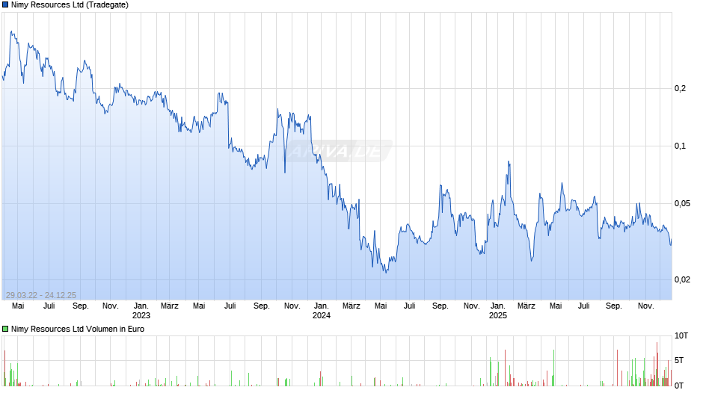Click the volume axis label 0T
Viewport: 703px width, 393px height.
(x=679, y=386)
